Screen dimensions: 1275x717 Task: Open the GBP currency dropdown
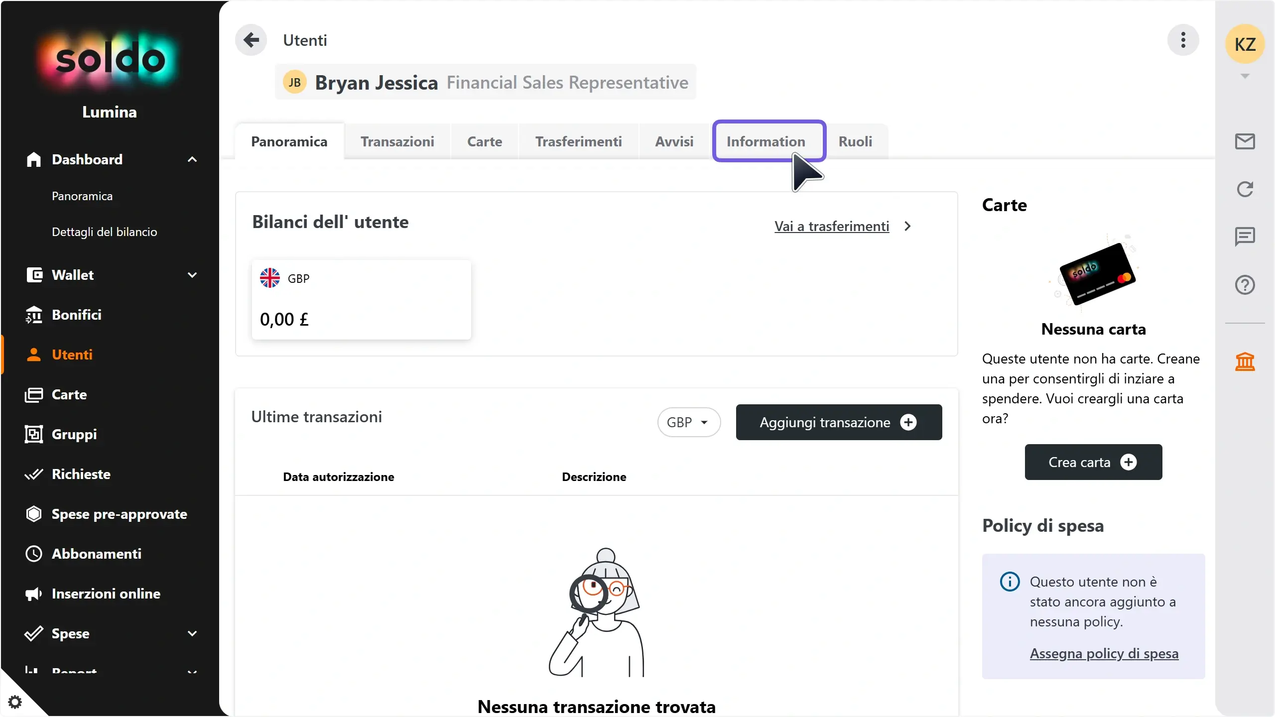click(688, 422)
